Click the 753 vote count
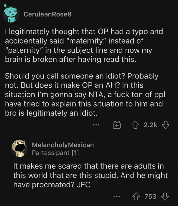The image size is (178, 206). (x=150, y=197)
